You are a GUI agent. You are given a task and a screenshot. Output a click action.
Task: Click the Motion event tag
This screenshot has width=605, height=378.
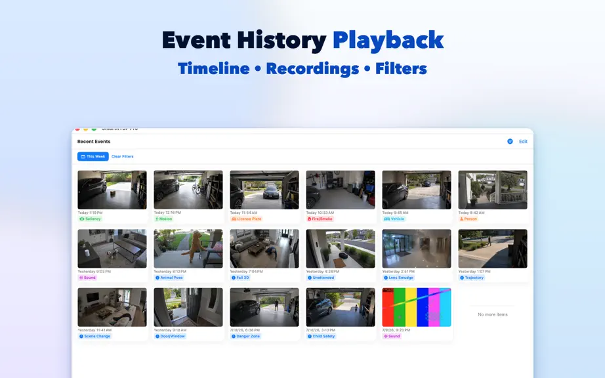[163, 219]
